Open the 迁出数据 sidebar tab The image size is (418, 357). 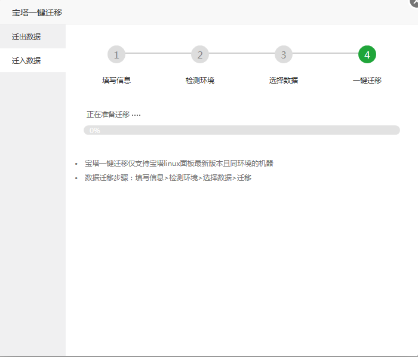point(33,36)
